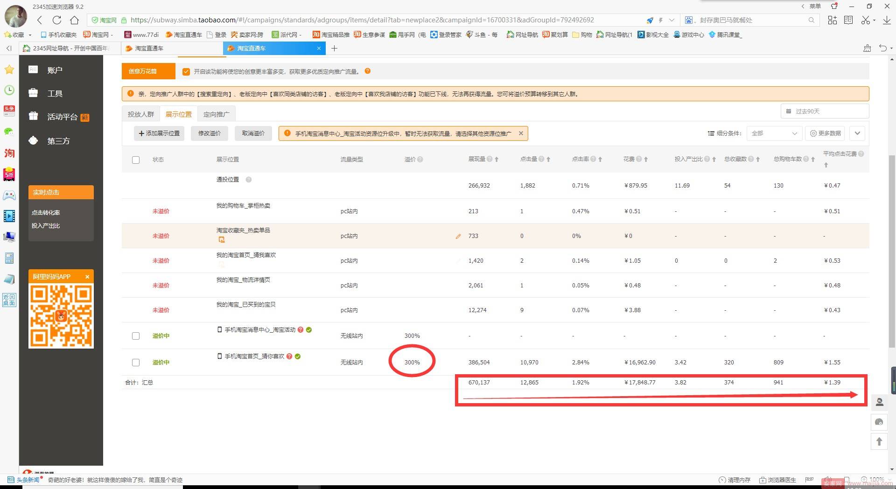Dismiss the 手机淘宝消息中心 upgrade notice
This screenshot has width=896, height=489.
[521, 133]
